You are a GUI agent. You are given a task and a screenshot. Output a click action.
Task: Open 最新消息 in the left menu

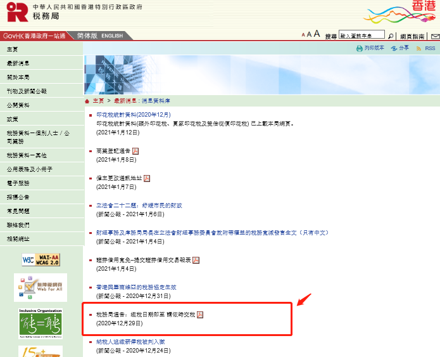[x=18, y=63]
